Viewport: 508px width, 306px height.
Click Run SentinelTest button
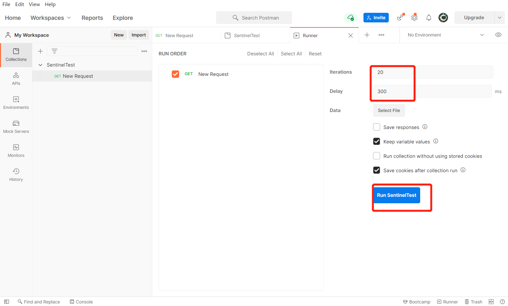pos(396,195)
